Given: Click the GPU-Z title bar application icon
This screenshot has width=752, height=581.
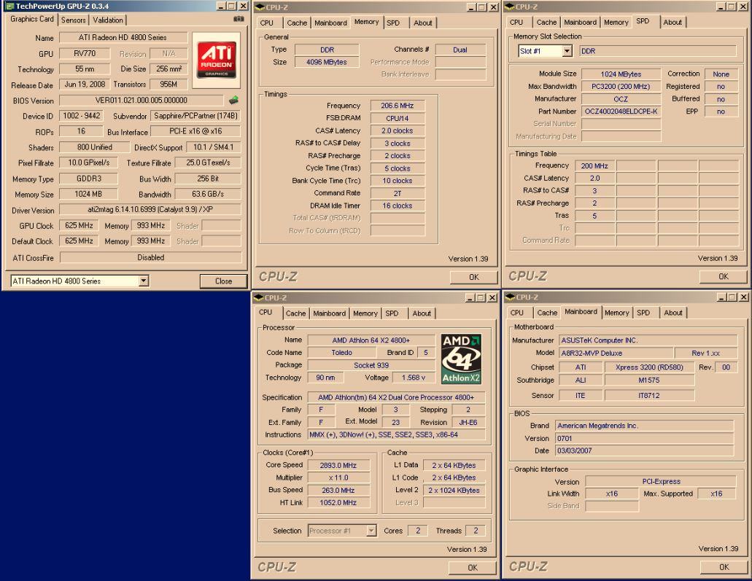Looking at the screenshot, I should point(9,7).
